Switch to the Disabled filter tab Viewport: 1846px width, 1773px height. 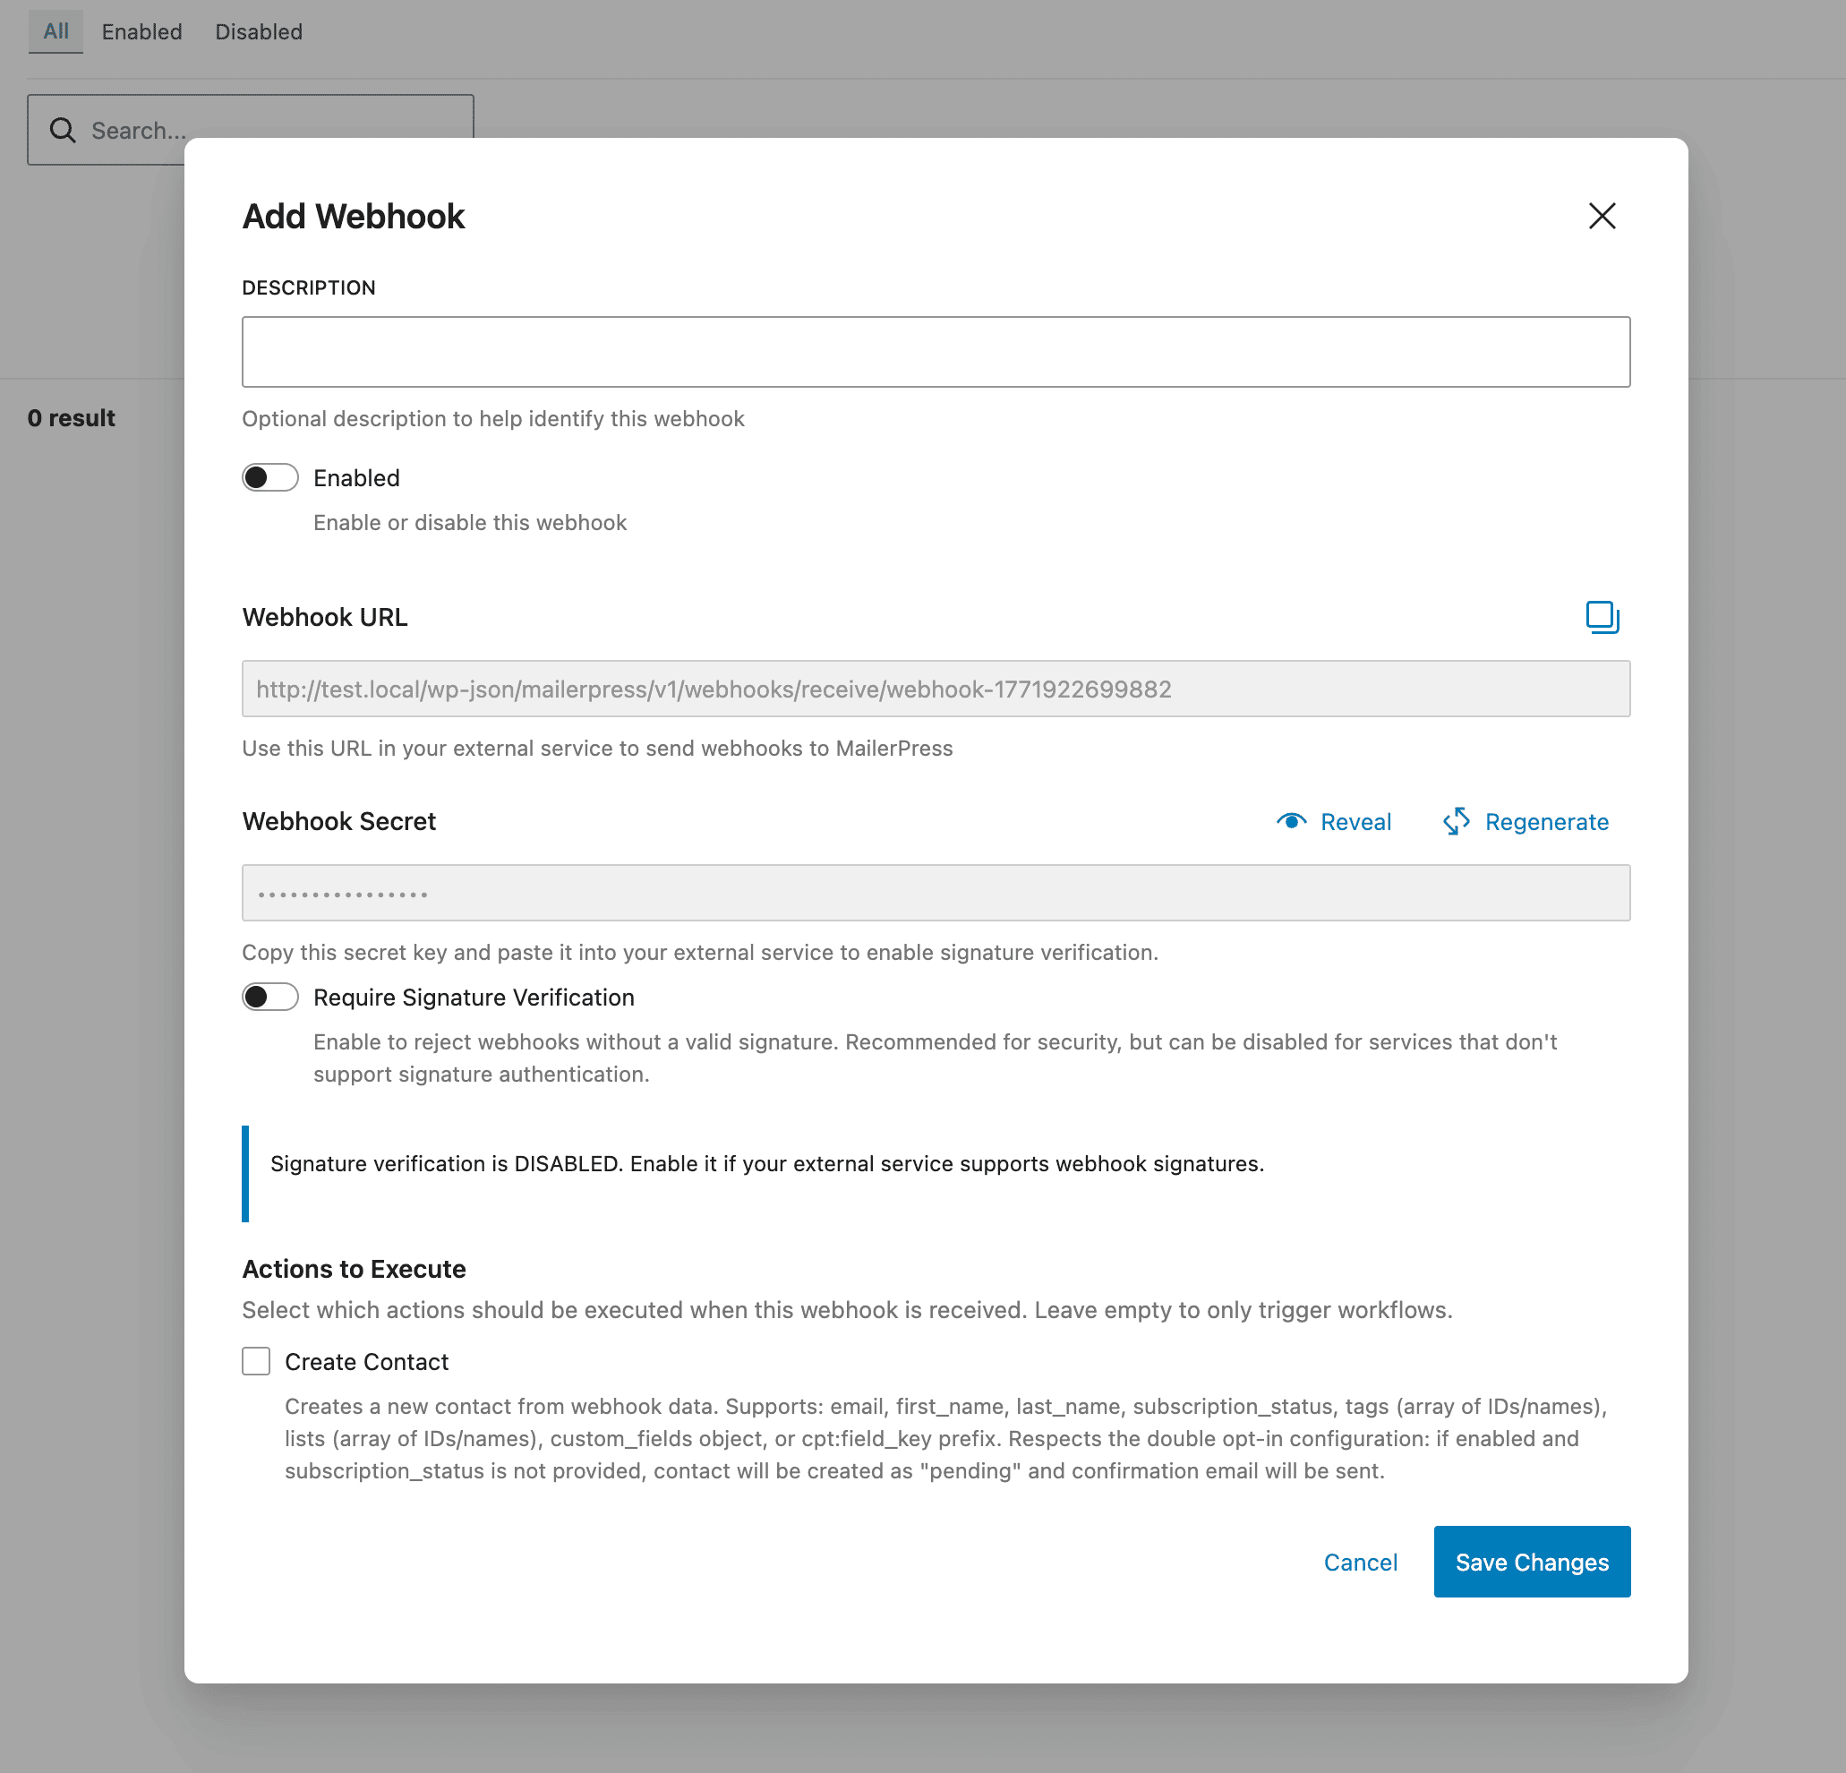click(258, 31)
